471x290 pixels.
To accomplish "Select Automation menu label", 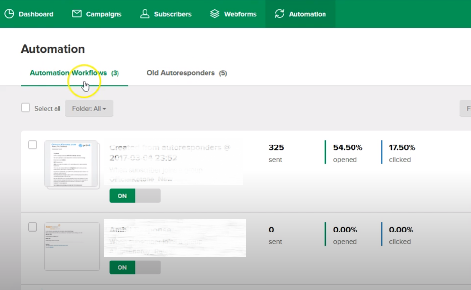I will click(307, 14).
